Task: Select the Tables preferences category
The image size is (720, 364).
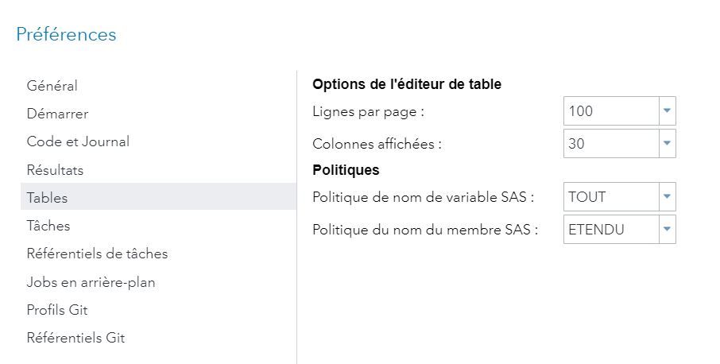Action: 48,198
